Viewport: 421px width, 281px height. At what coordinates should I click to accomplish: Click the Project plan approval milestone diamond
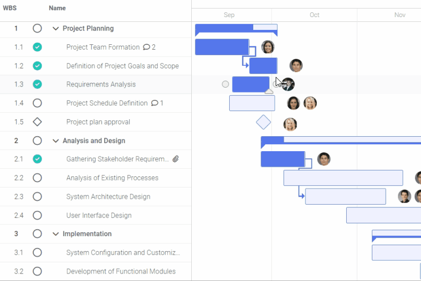tap(263, 122)
